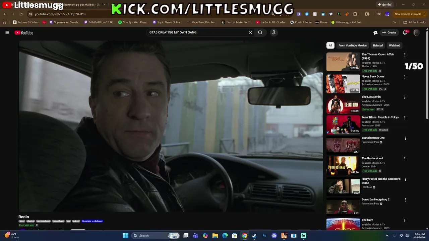Open the All Bookmarks folder

click(415, 22)
